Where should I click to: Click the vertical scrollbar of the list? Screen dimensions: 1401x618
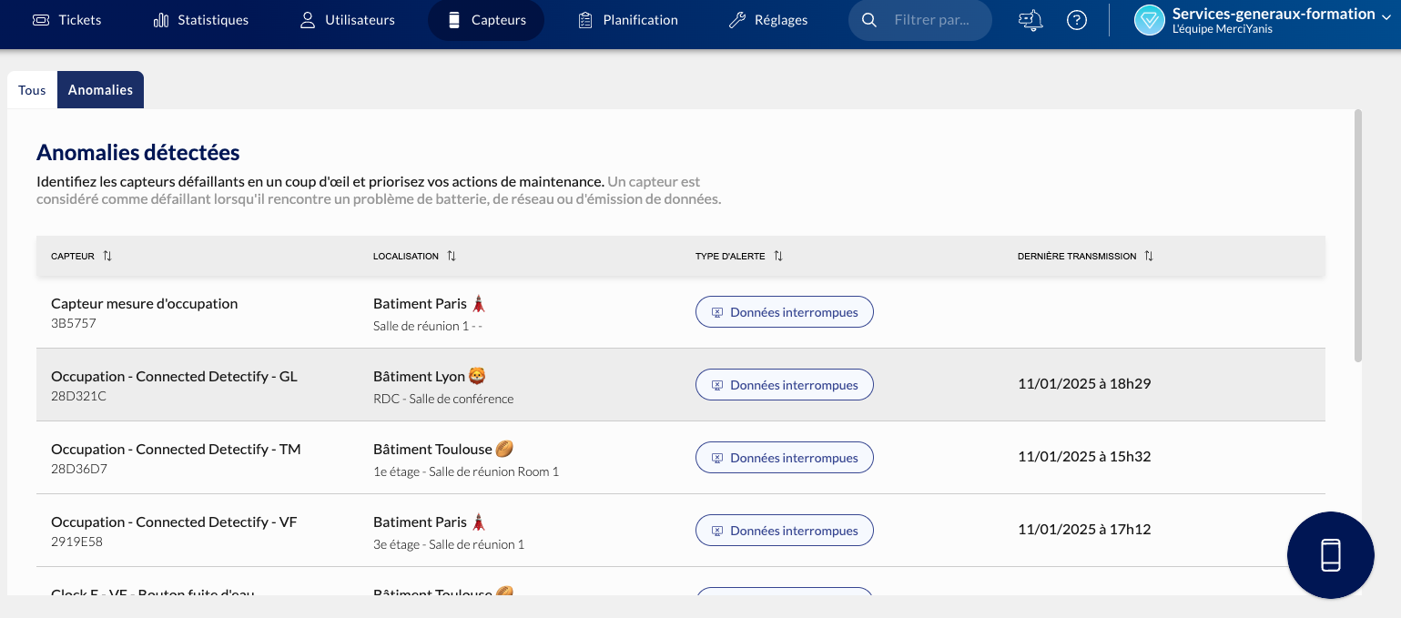[1358, 237]
